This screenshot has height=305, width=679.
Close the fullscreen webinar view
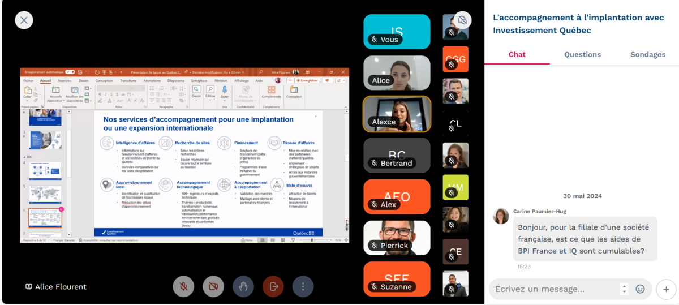[24, 20]
